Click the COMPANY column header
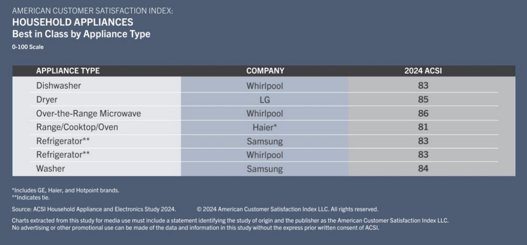 [265, 71]
